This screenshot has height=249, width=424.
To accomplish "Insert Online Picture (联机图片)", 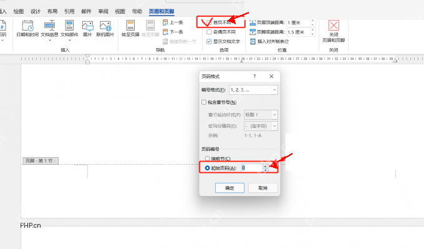I will [x=105, y=29].
